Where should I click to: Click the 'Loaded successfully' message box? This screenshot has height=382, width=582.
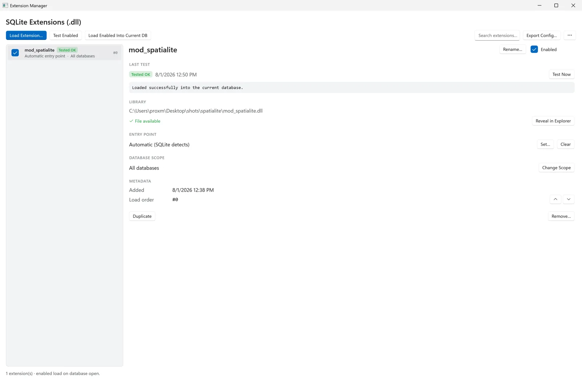click(x=352, y=88)
